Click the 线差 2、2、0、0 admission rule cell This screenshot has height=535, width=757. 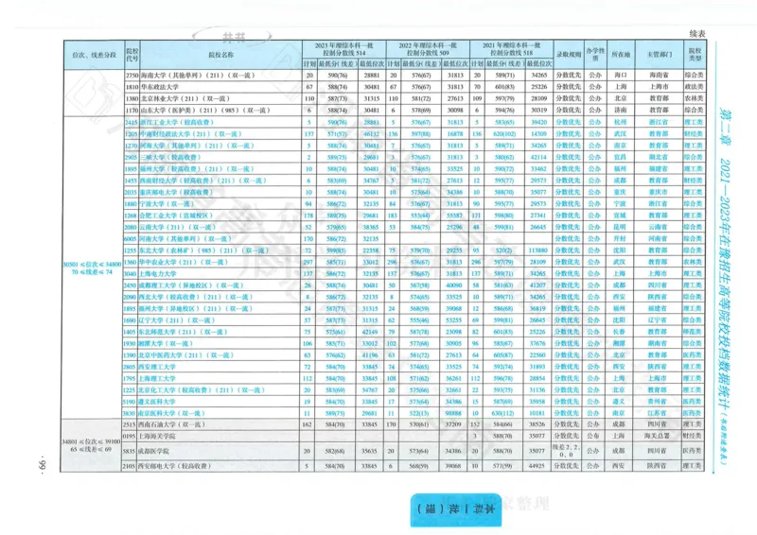(x=566, y=451)
